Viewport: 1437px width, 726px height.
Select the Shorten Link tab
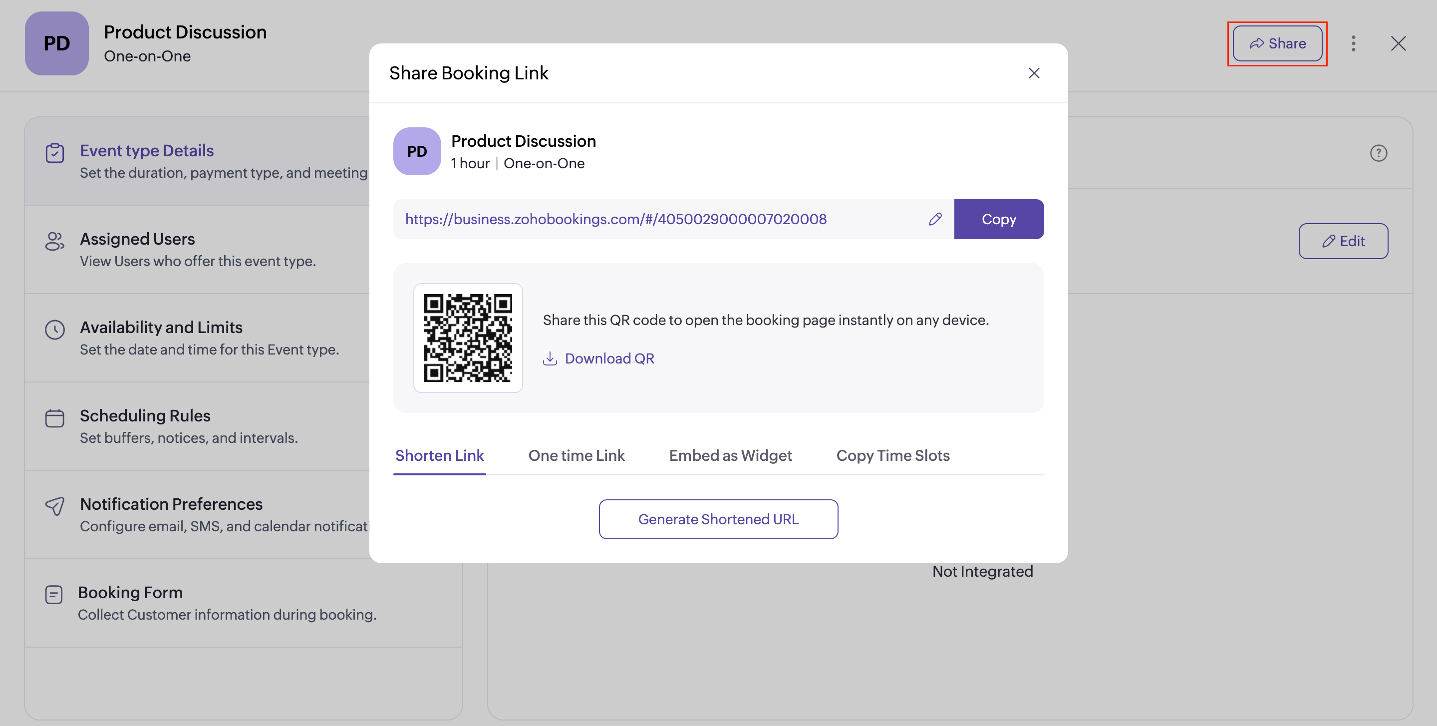(x=440, y=455)
